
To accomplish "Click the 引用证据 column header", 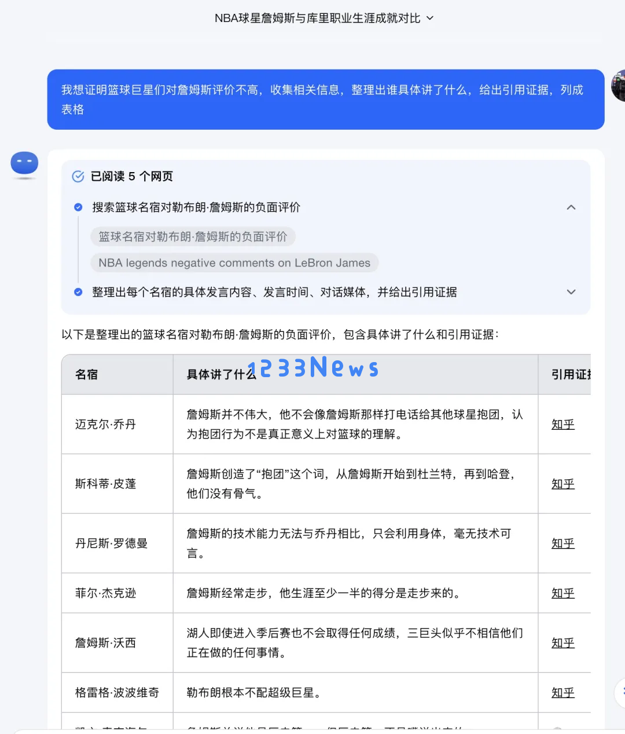I will pos(564,375).
